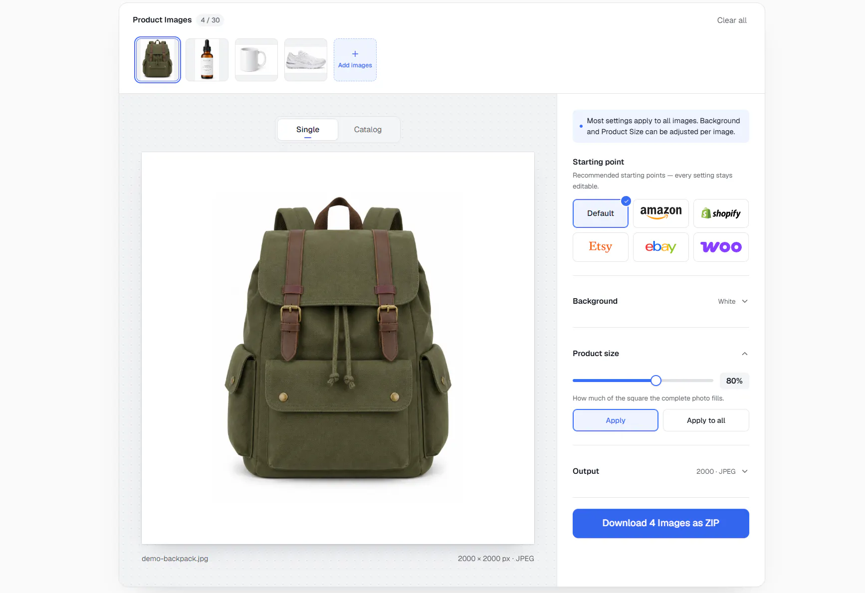Image resolution: width=865 pixels, height=593 pixels.
Task: Switch to the Single view tab
Action: [x=308, y=130]
